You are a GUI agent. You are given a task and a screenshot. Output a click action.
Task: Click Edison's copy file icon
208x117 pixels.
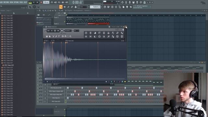(50, 36)
